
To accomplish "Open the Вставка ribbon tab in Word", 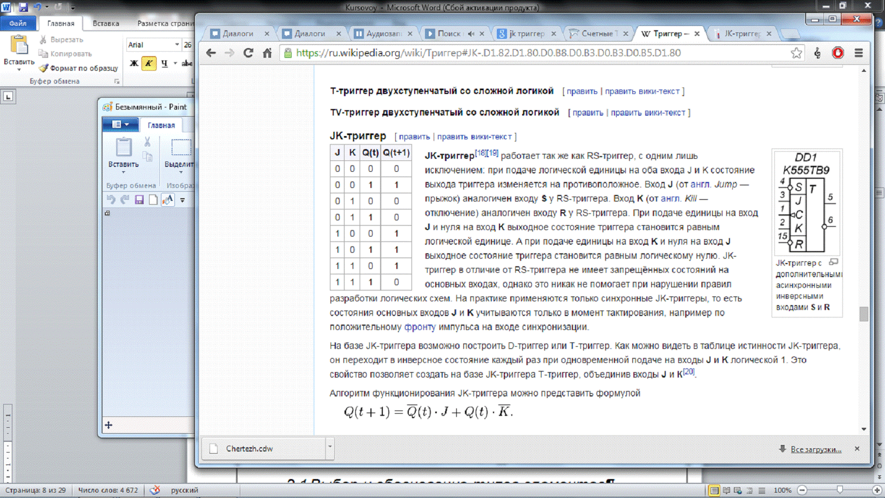I will (106, 24).
